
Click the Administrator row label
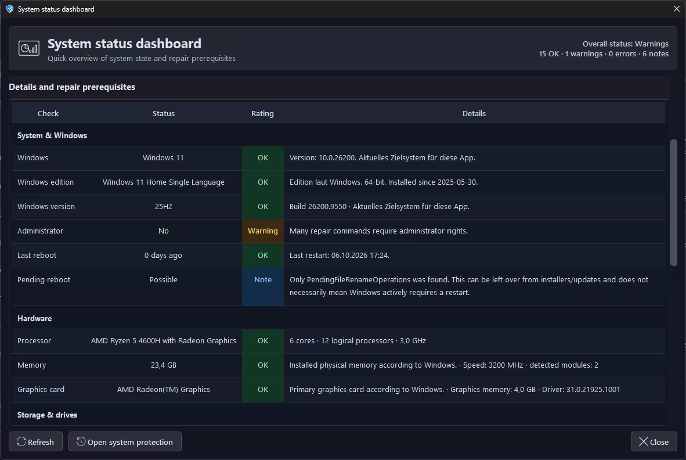(x=40, y=231)
